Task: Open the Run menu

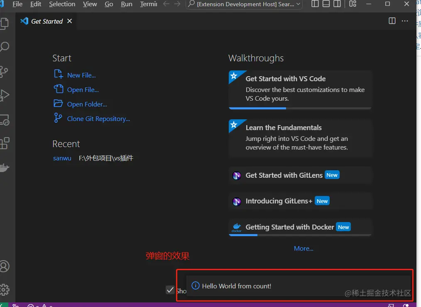Action: pos(127,4)
